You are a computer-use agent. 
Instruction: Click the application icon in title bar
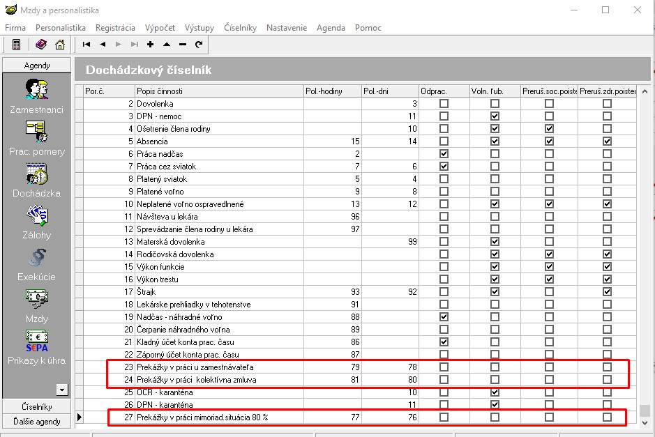11,10
